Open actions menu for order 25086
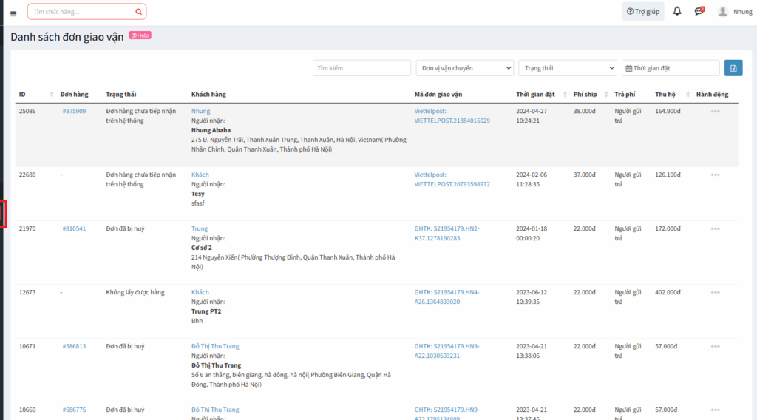Viewport: 757px width, 420px height. (715, 111)
